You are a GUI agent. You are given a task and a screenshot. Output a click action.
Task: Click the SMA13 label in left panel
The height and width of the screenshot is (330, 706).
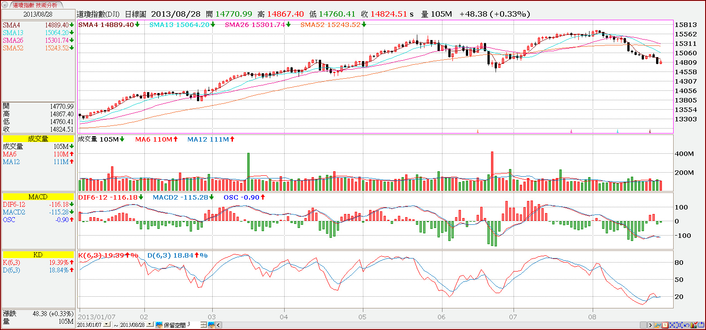click(13, 33)
